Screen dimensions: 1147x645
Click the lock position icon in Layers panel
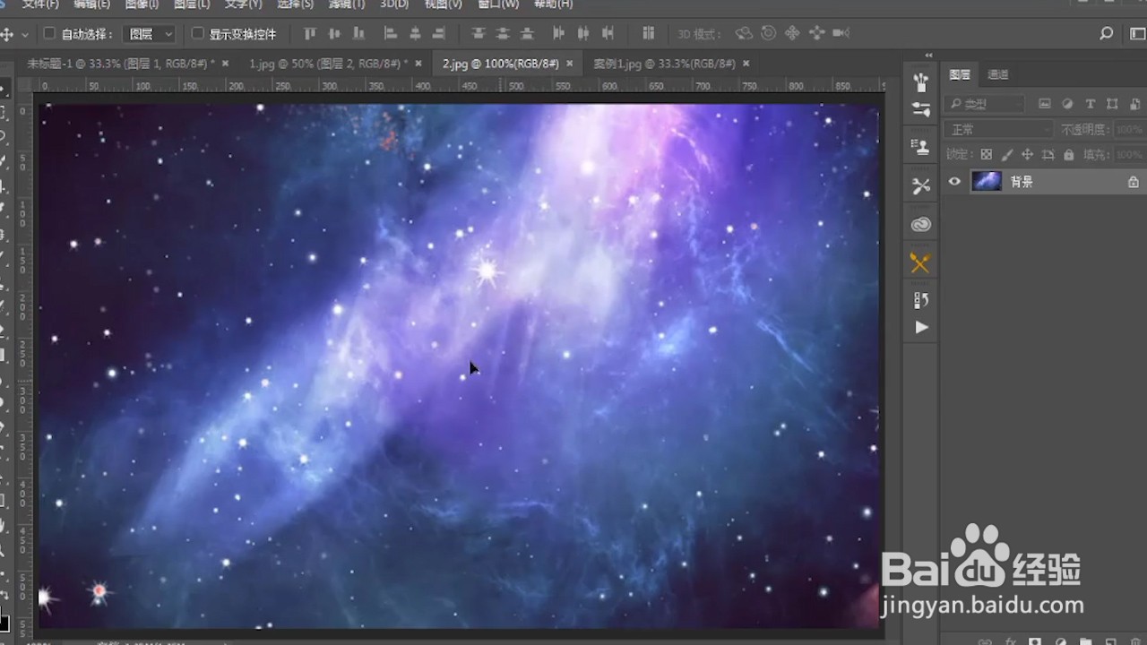[x=1029, y=155]
